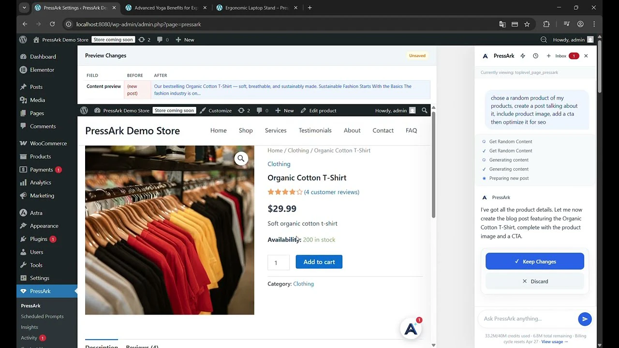This screenshot has height=348, width=619.
Task: Click Edit product in preview admin bar
Action: tap(318, 111)
